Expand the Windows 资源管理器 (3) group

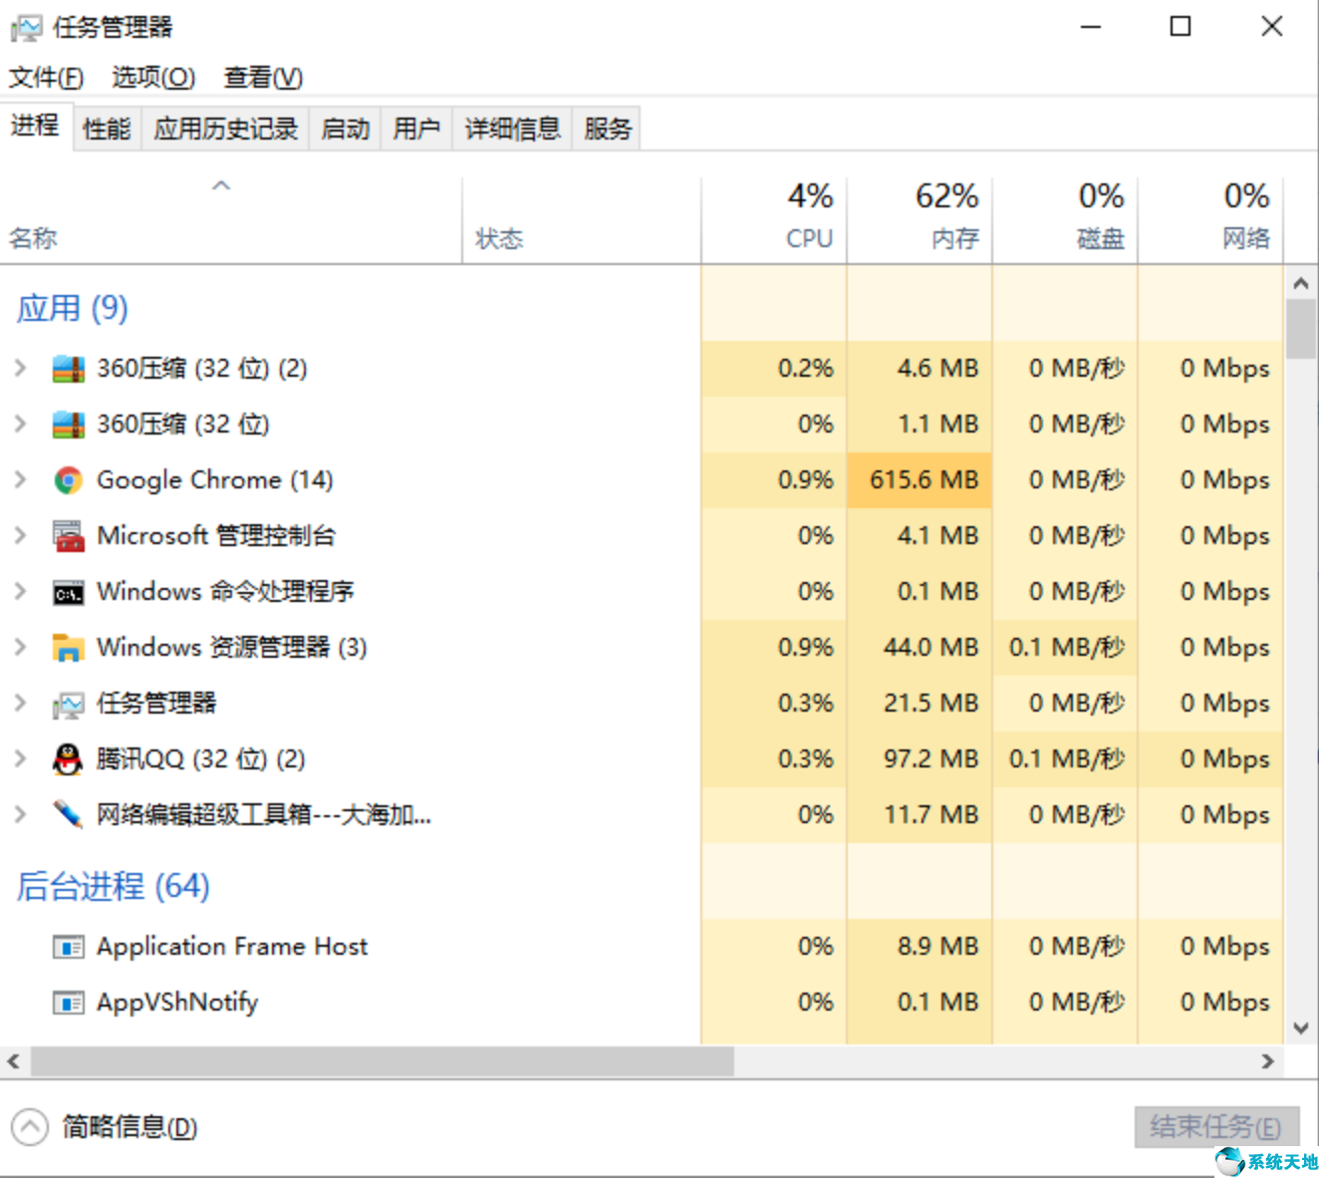coord(20,648)
